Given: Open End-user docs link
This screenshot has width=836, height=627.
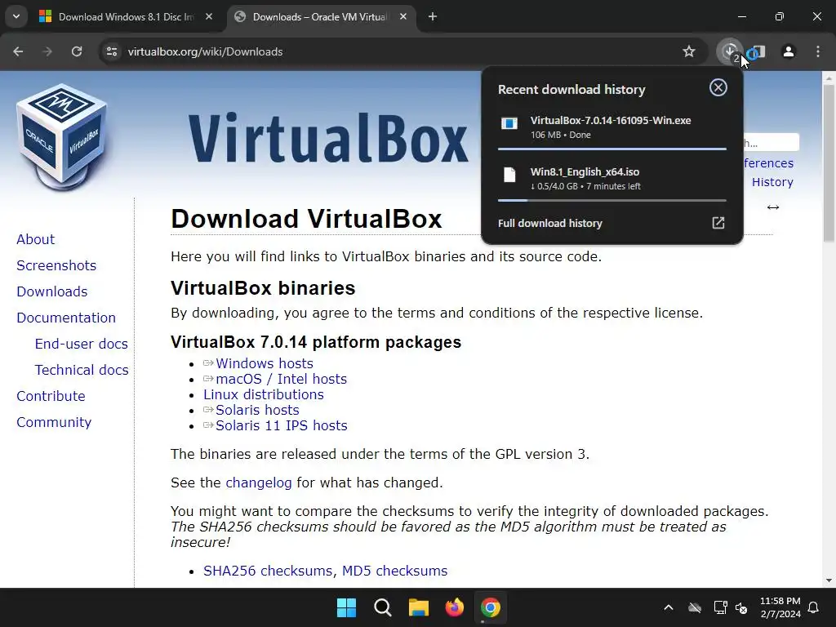Looking at the screenshot, I should (81, 344).
